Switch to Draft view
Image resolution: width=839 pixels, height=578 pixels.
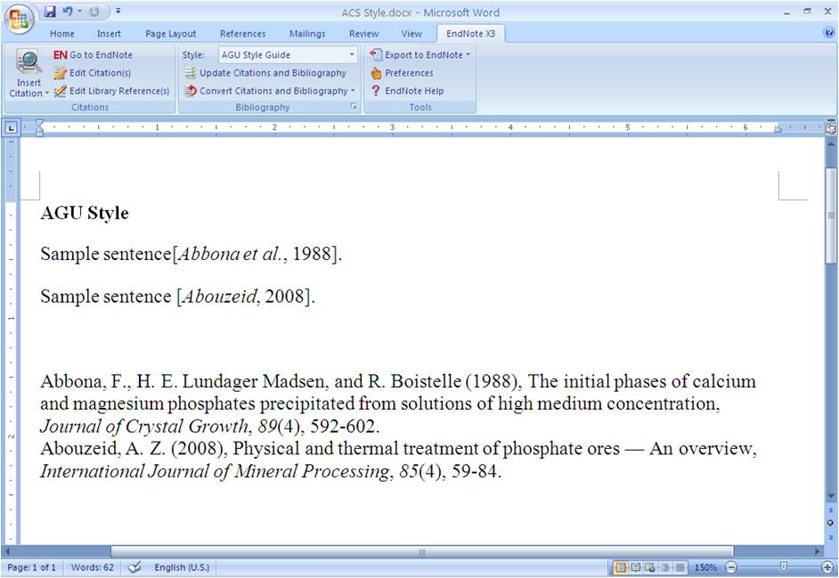(680, 567)
